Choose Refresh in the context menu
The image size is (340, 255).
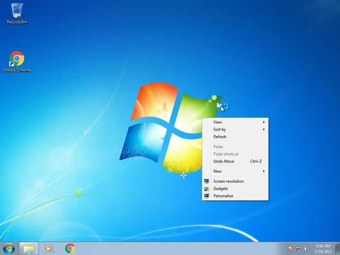(x=235, y=137)
